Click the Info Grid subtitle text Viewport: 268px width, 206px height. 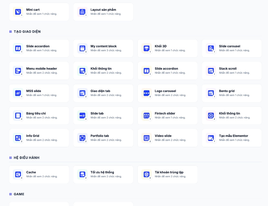coord(42,140)
